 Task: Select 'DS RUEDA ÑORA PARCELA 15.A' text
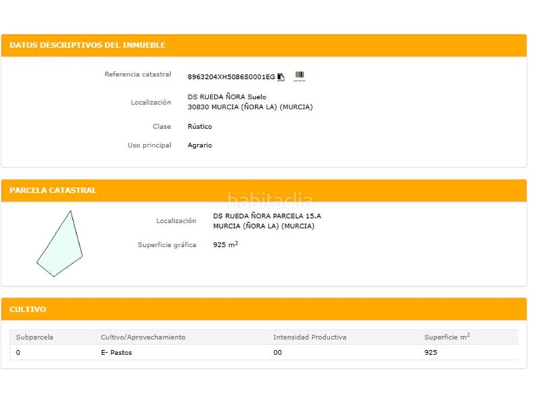[x=267, y=216]
